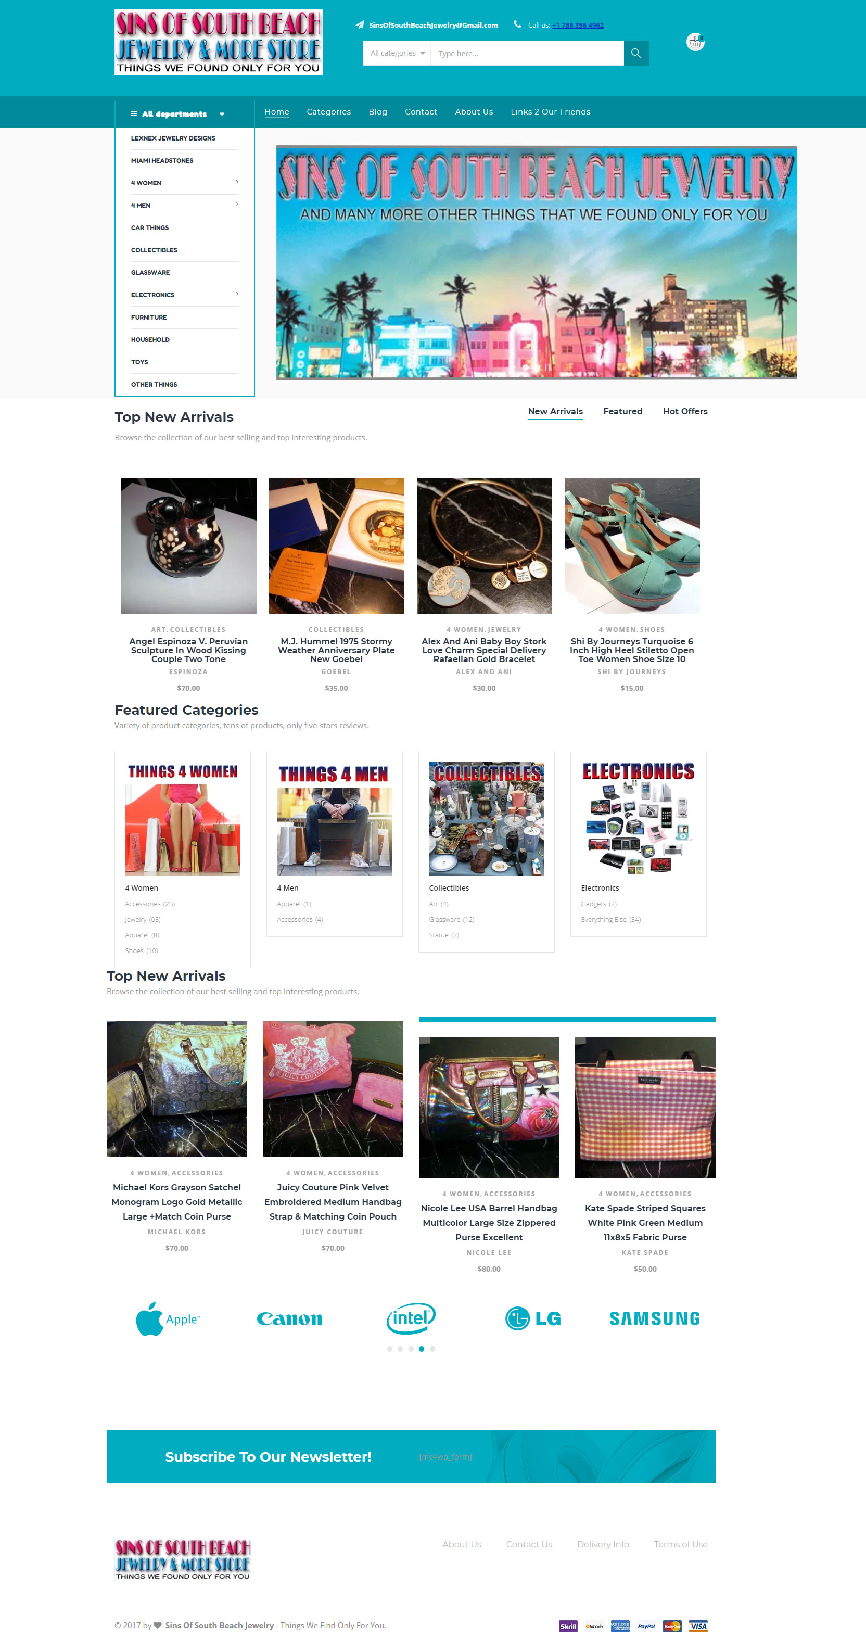
Task: Select the last brand carousel dot
Action: pyautogui.click(x=432, y=1349)
